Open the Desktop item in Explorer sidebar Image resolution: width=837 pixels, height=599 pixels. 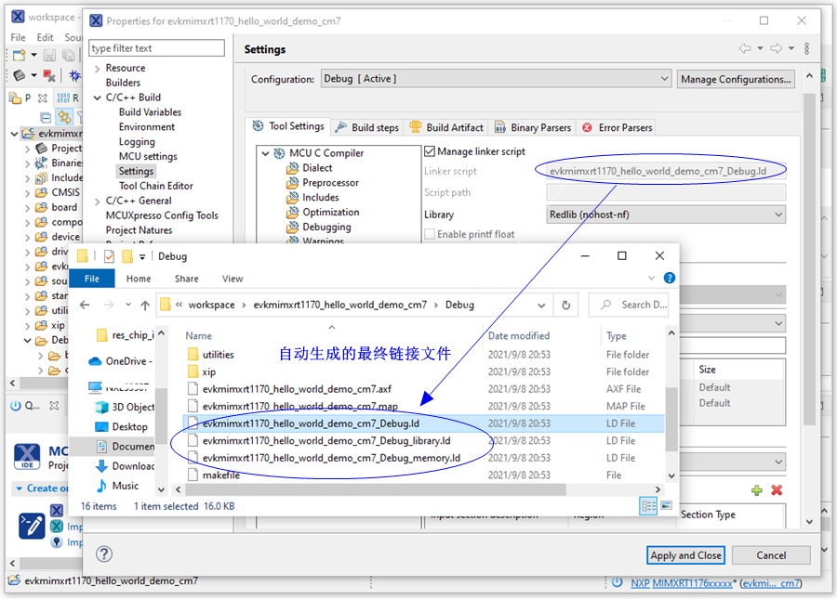click(x=121, y=427)
